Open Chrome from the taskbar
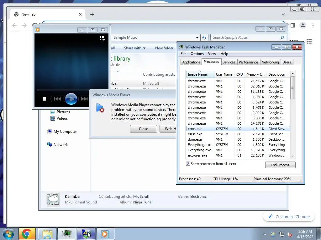Image resolution: width=321 pixels, height=240 pixels. coord(27,234)
